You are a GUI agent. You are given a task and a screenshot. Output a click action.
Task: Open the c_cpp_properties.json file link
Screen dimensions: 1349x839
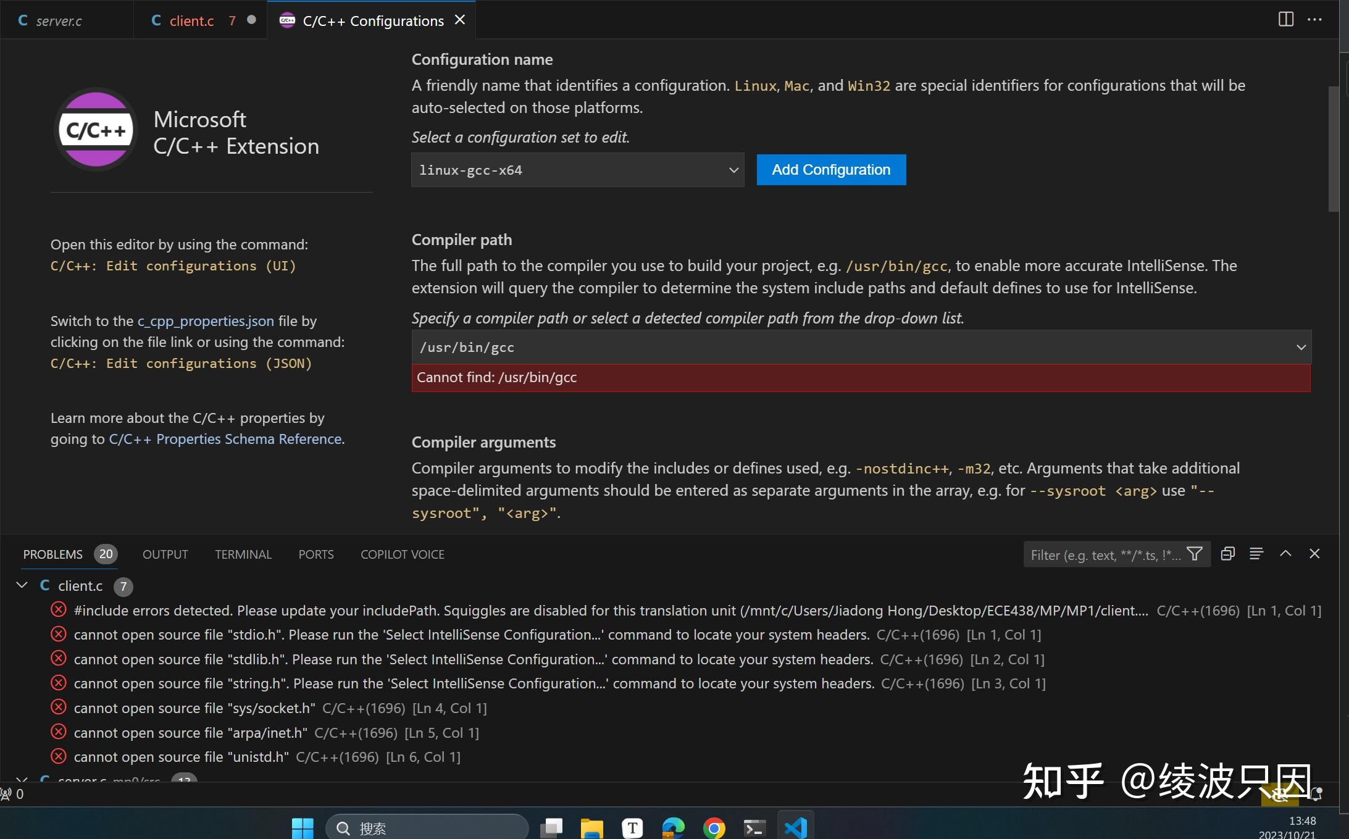pyautogui.click(x=205, y=320)
